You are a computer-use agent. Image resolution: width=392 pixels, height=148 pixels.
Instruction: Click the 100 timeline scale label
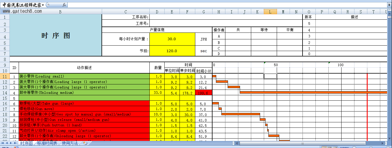(x=340, y=65)
